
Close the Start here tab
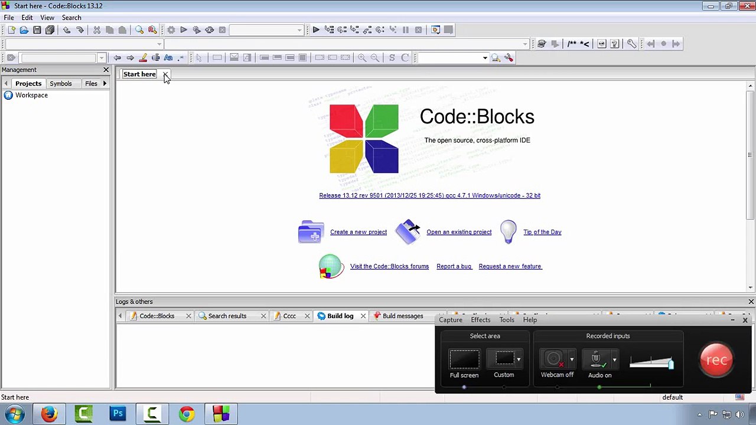pos(165,74)
